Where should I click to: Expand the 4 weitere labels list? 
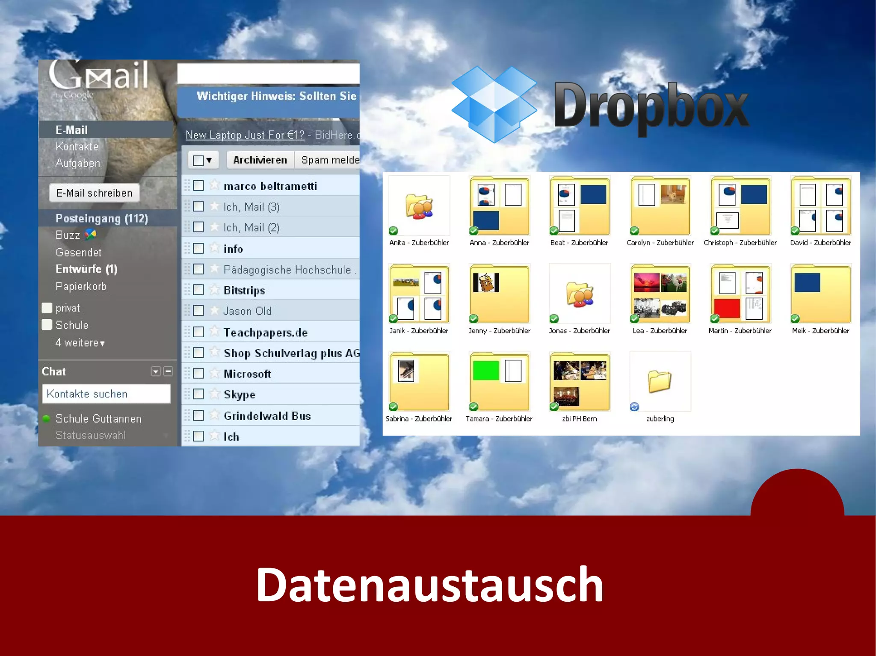[x=80, y=343]
